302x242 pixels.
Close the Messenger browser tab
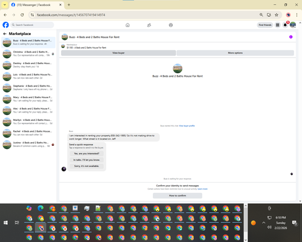coord(60,5)
